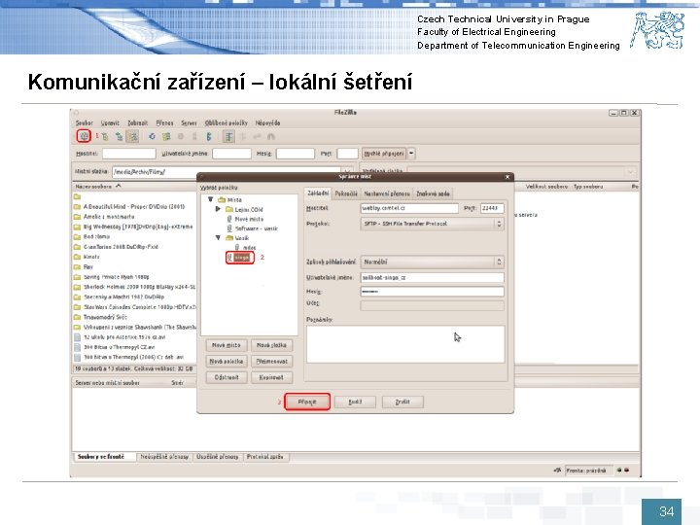Viewport: 700px width, 525px height.
Task: Open the Zobrazit menu
Action: (137, 122)
